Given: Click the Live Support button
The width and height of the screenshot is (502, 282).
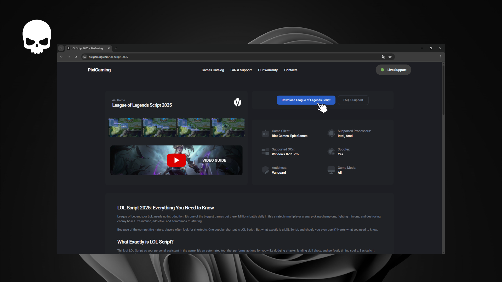Looking at the screenshot, I should (393, 70).
